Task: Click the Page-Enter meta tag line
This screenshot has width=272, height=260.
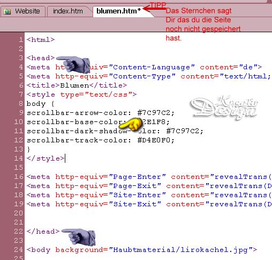Action: 149,177
